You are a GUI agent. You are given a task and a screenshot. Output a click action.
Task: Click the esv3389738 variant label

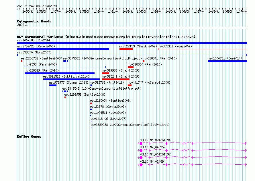130,125
